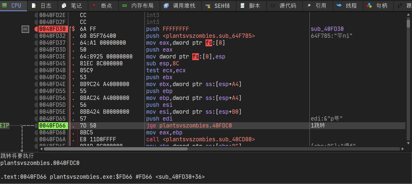Image resolution: width=412 pixels, height=184 pixels.
Task: Select the push edi instruction
Action: [x=159, y=119]
